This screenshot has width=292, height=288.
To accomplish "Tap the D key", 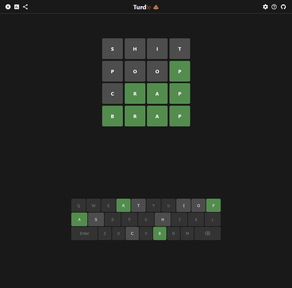I will [113, 219].
